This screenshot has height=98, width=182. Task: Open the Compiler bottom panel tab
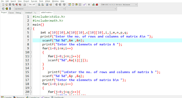click(x=6, y=97)
